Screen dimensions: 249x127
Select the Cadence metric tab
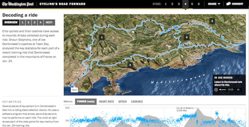click(137, 101)
